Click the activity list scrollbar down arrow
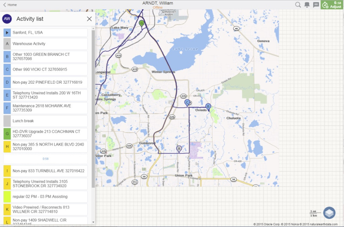The image size is (344, 227). point(93,222)
